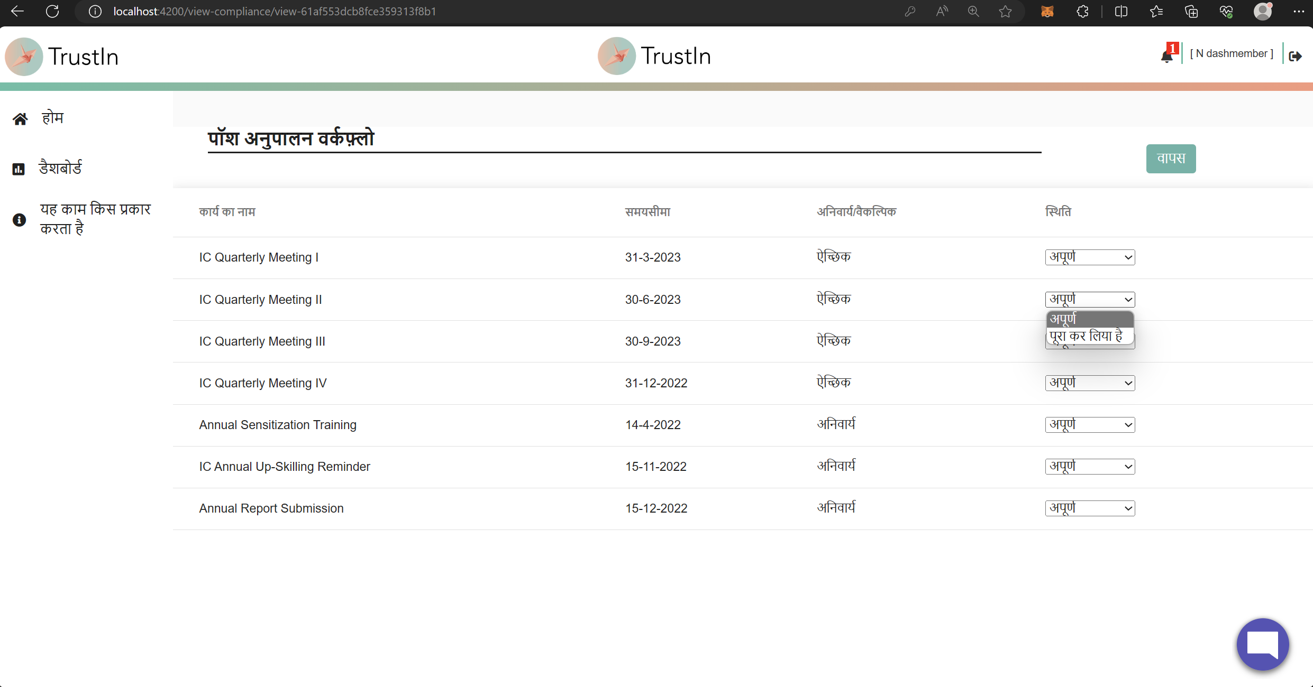Open the chat support bubble

[1262, 644]
